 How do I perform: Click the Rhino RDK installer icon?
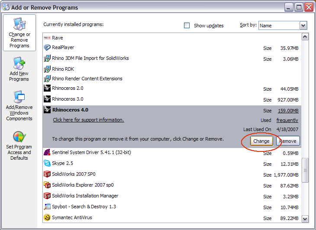tap(47, 69)
